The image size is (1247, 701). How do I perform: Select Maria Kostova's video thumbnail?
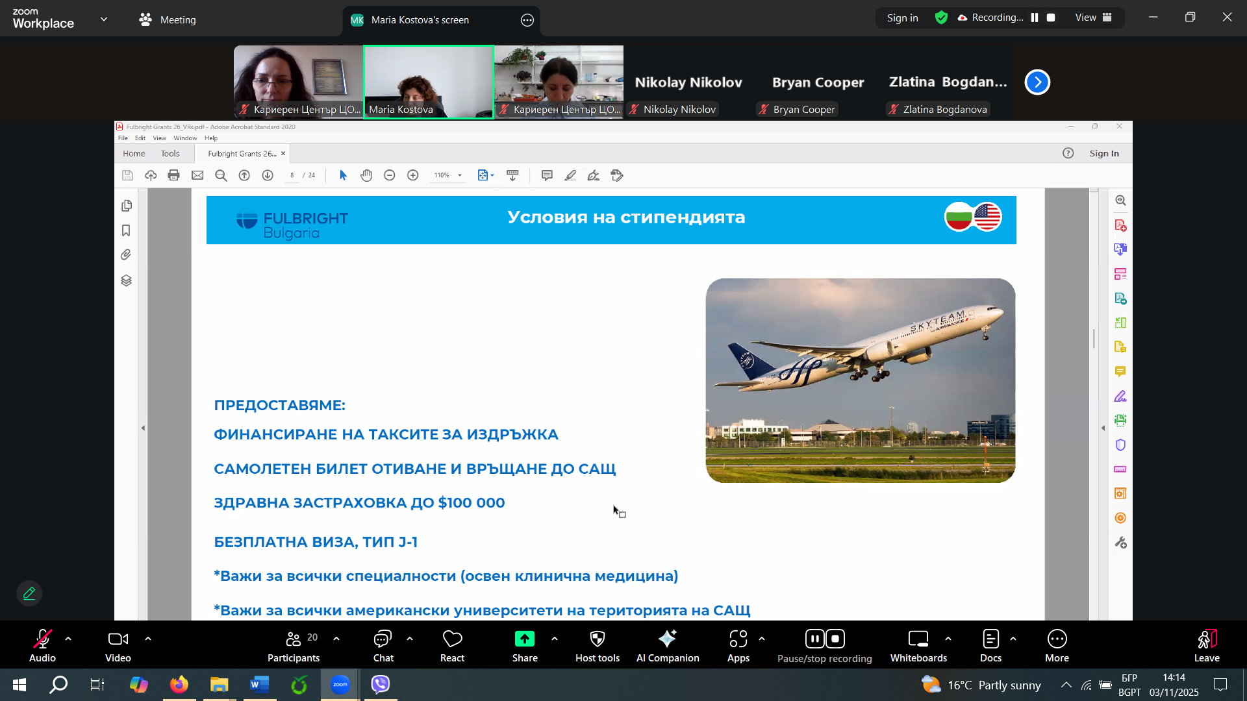[x=429, y=82]
